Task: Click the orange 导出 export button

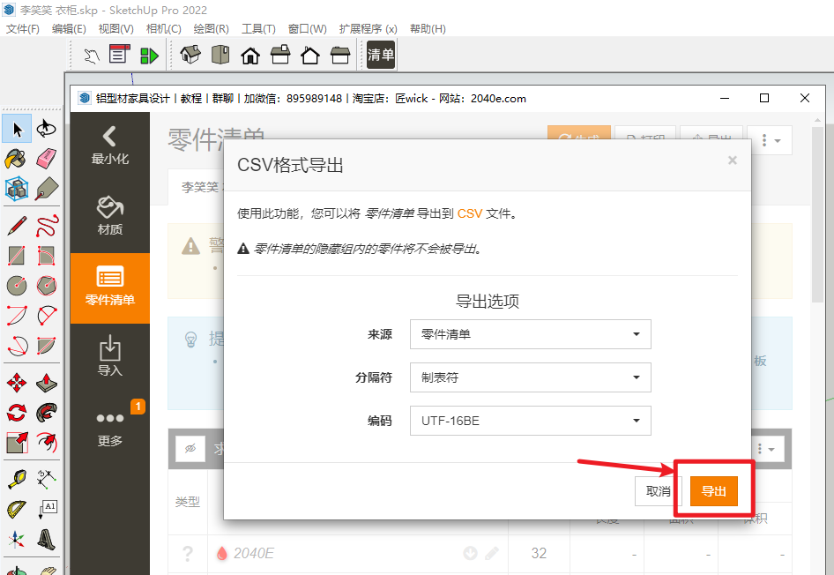Action: (x=713, y=491)
